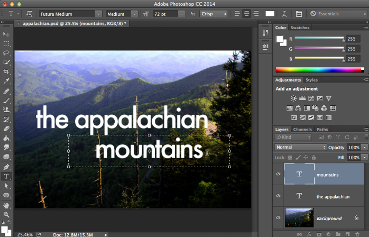Select the Background layer thumbnail
This screenshot has width=369, height=237.
coord(299,218)
